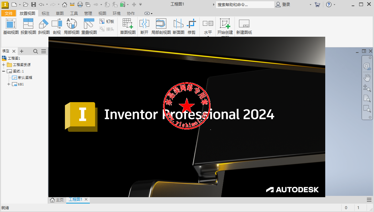Select the 断开 break view tool
This screenshot has width=374, height=212.
[144, 26]
